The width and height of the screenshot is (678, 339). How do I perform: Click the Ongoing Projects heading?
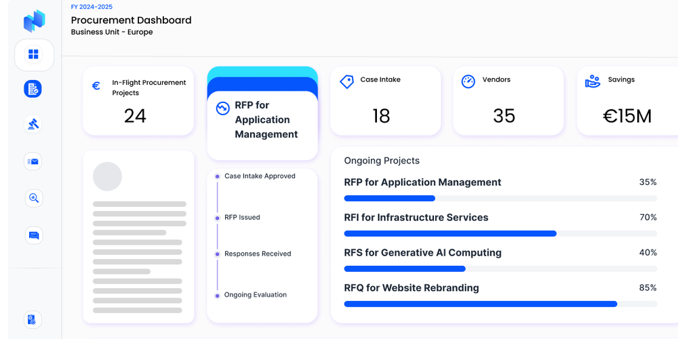point(382,161)
